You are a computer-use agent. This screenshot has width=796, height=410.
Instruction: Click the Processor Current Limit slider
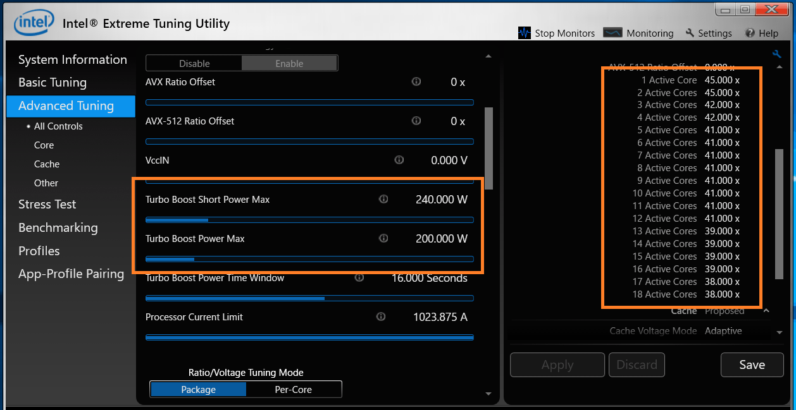coord(309,337)
